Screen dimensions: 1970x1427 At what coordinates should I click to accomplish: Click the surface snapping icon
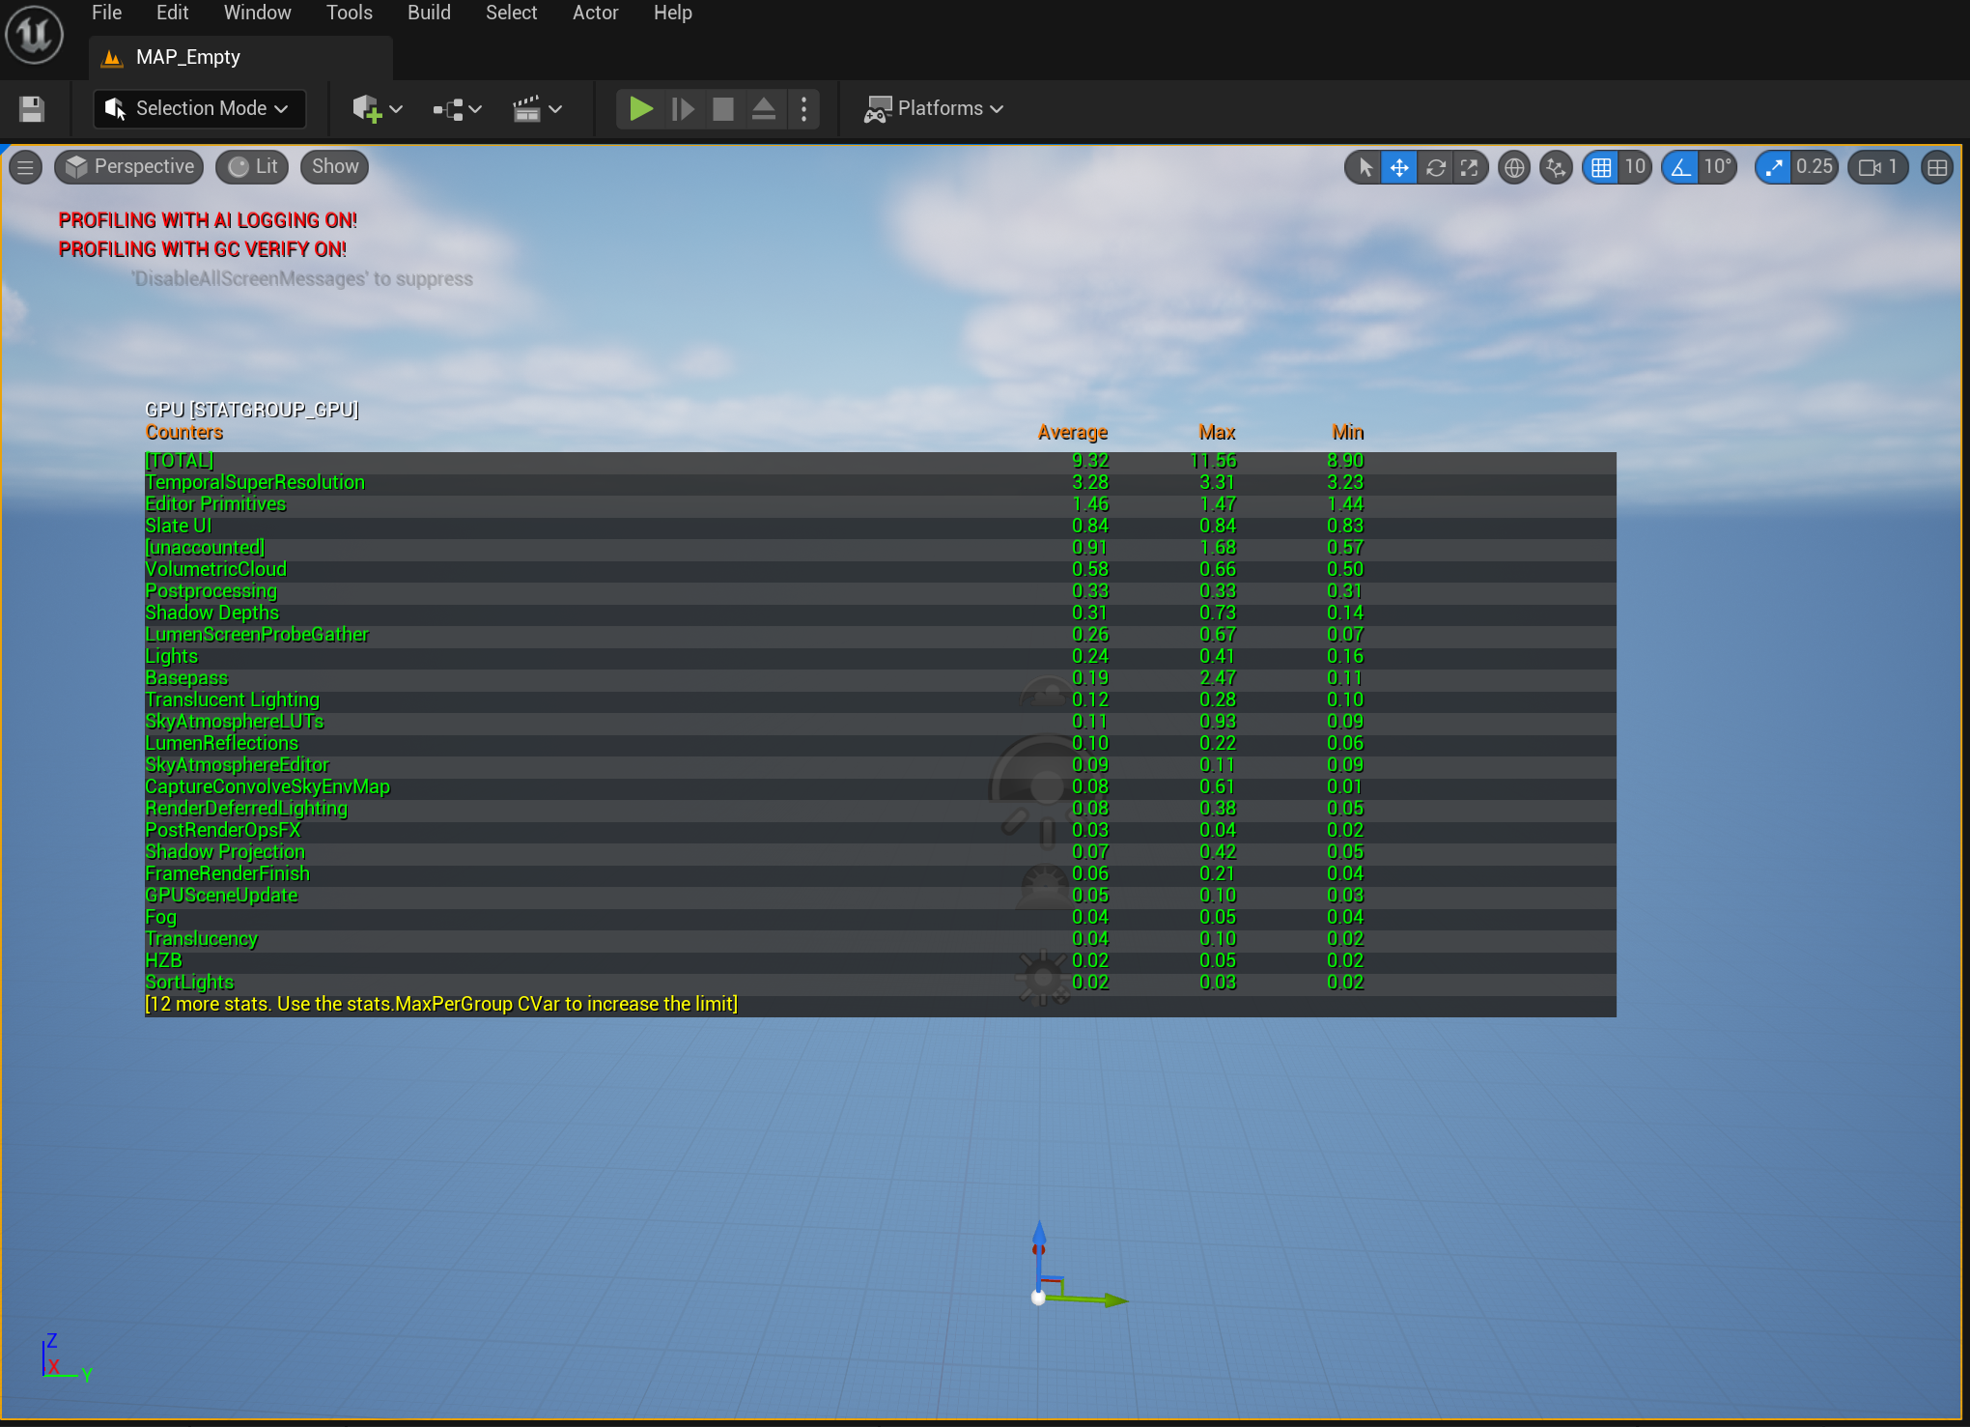click(x=1555, y=168)
